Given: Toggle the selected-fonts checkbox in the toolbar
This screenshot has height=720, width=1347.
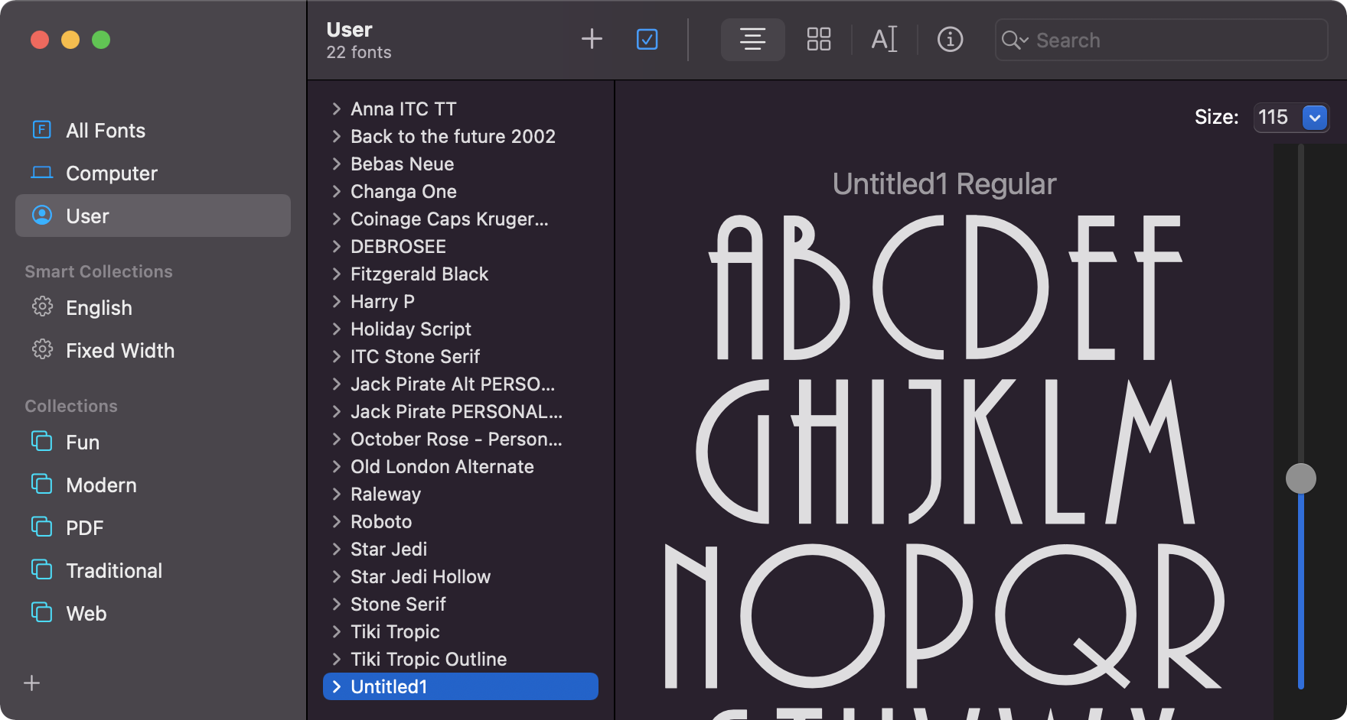Looking at the screenshot, I should (x=647, y=39).
